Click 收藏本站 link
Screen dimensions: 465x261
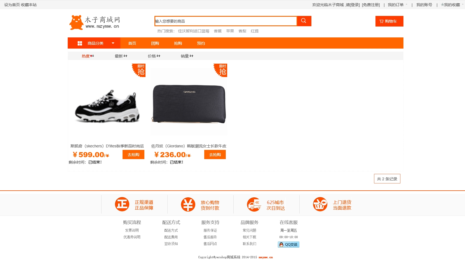tap(29, 5)
